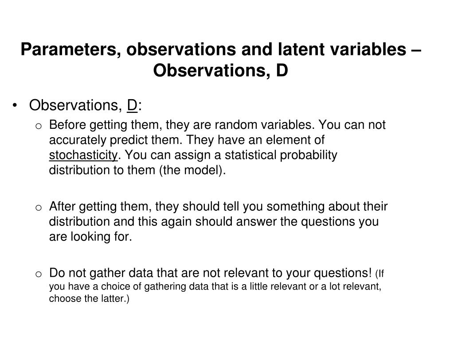Click the main bullet dot before 'Observations'
Image resolution: width=454 pixels, height=340 pixels.
coord(15,105)
